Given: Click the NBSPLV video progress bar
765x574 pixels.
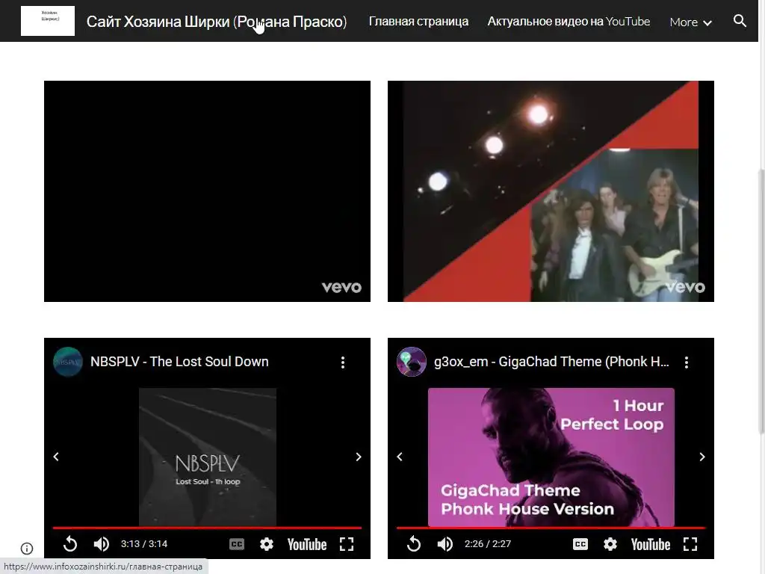Looking at the screenshot, I should [207, 528].
